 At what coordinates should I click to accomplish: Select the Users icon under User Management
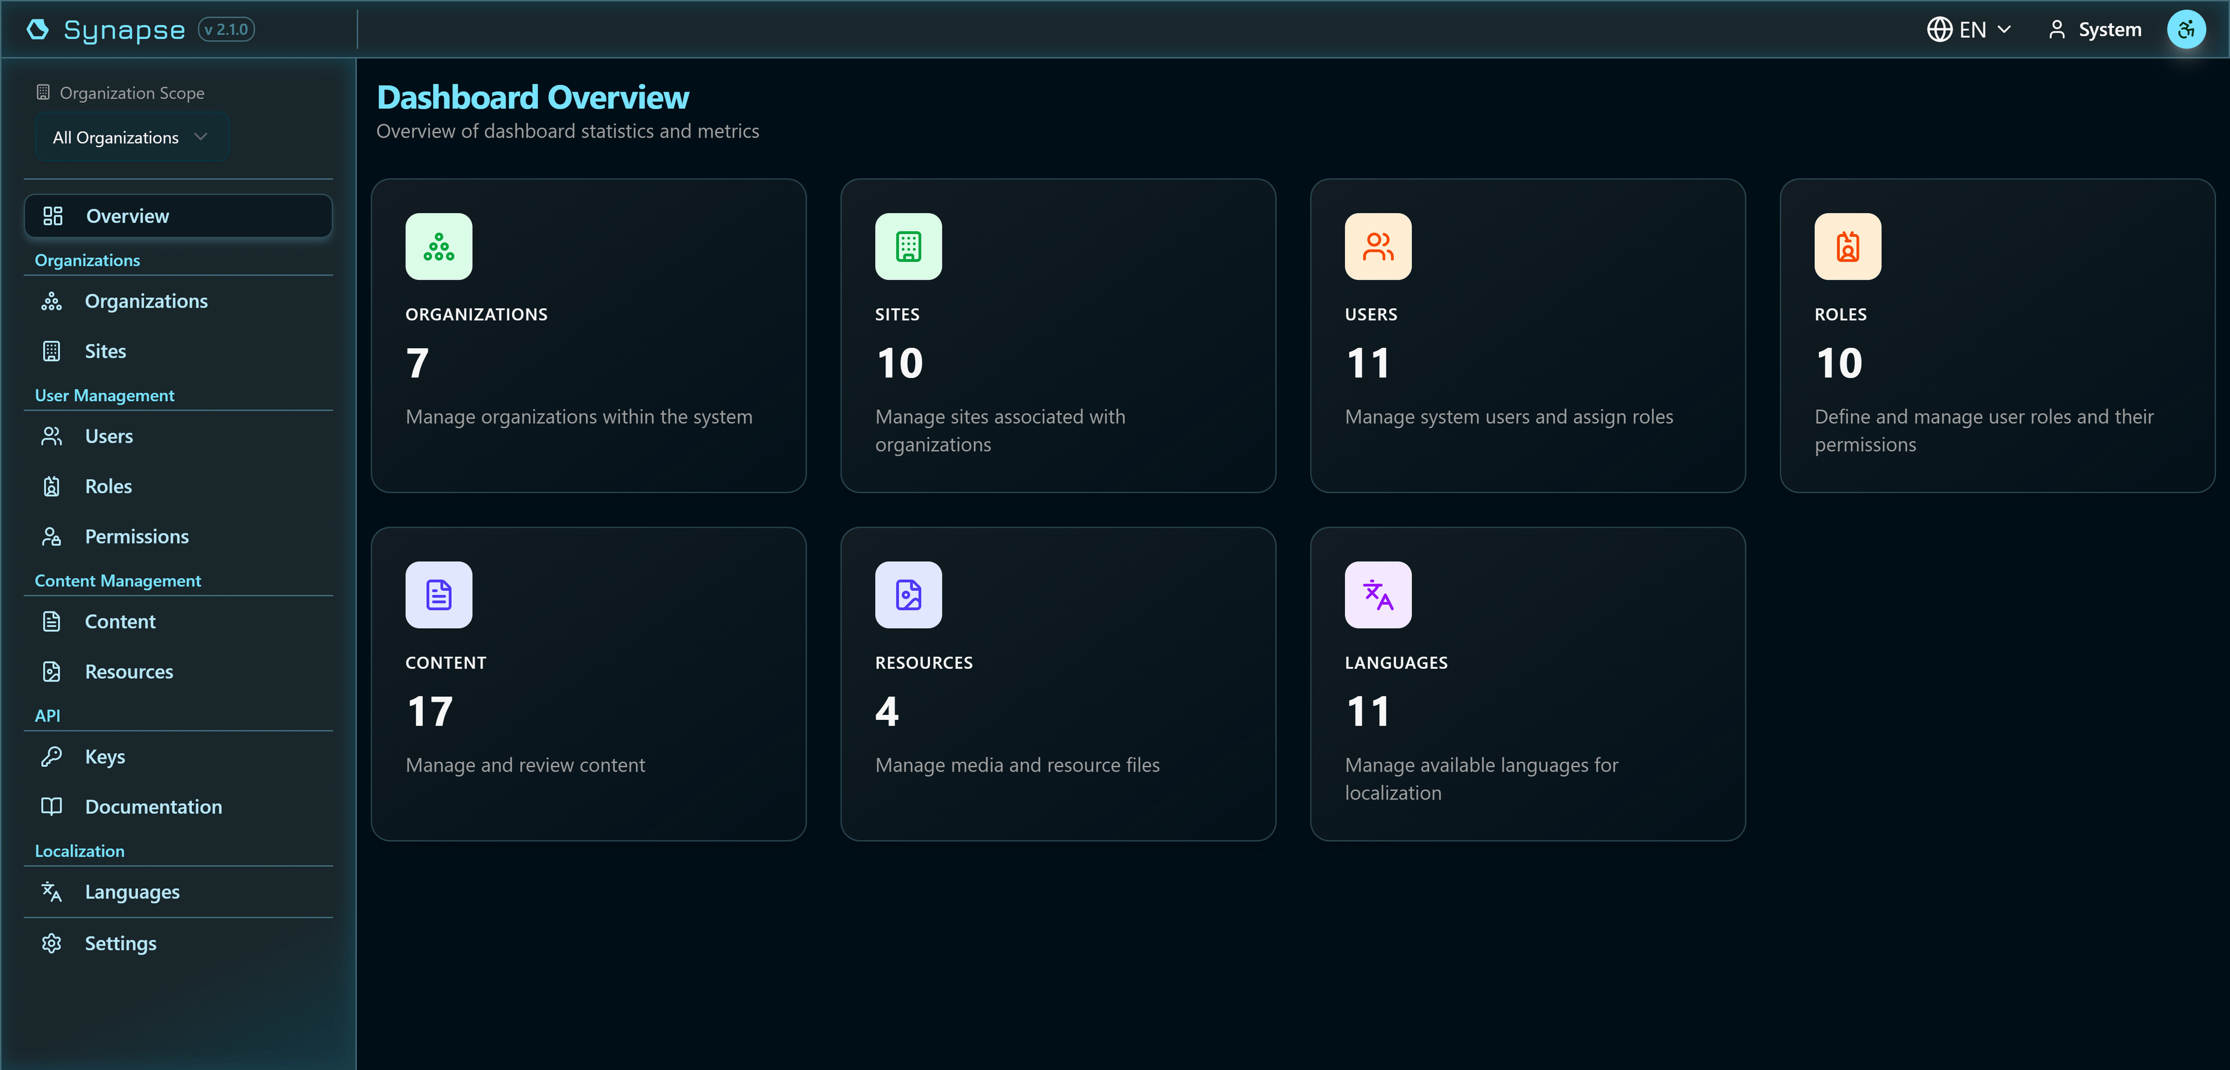point(51,435)
